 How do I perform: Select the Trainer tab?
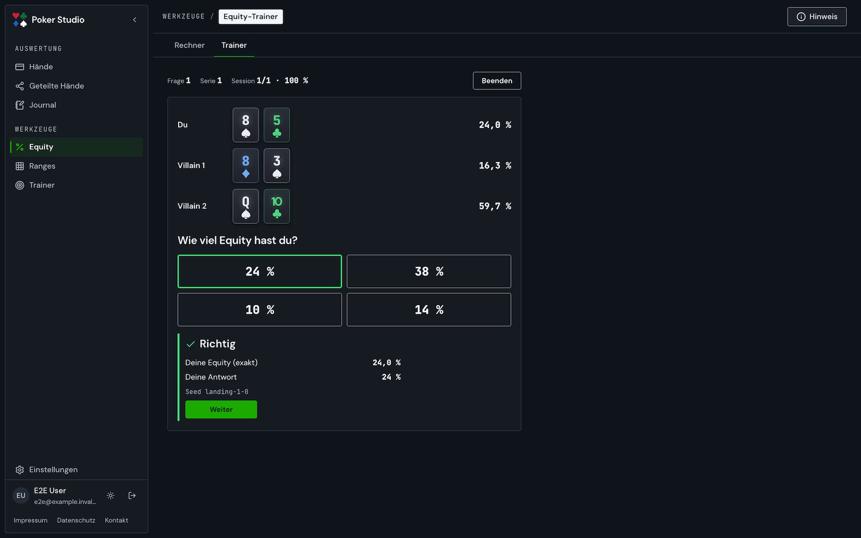(234, 45)
